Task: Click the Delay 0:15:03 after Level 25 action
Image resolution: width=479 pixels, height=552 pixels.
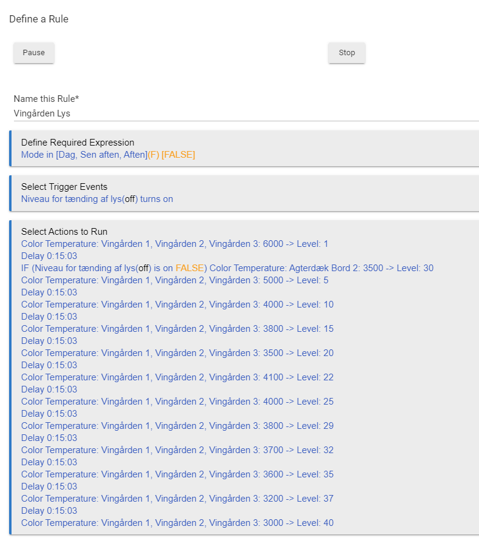Action: coord(49,414)
